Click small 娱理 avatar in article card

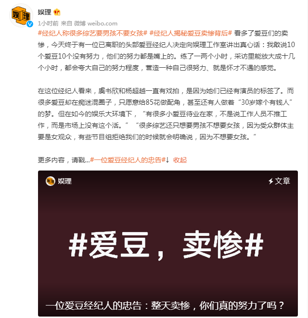(51, 181)
